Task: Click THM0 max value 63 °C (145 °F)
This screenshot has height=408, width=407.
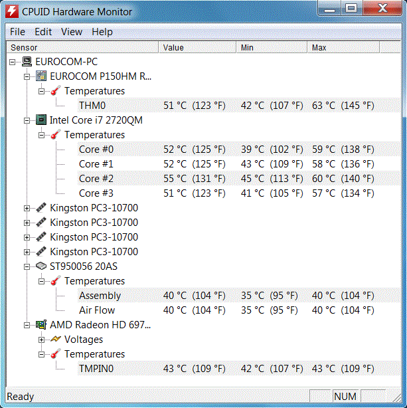Action: tap(343, 106)
